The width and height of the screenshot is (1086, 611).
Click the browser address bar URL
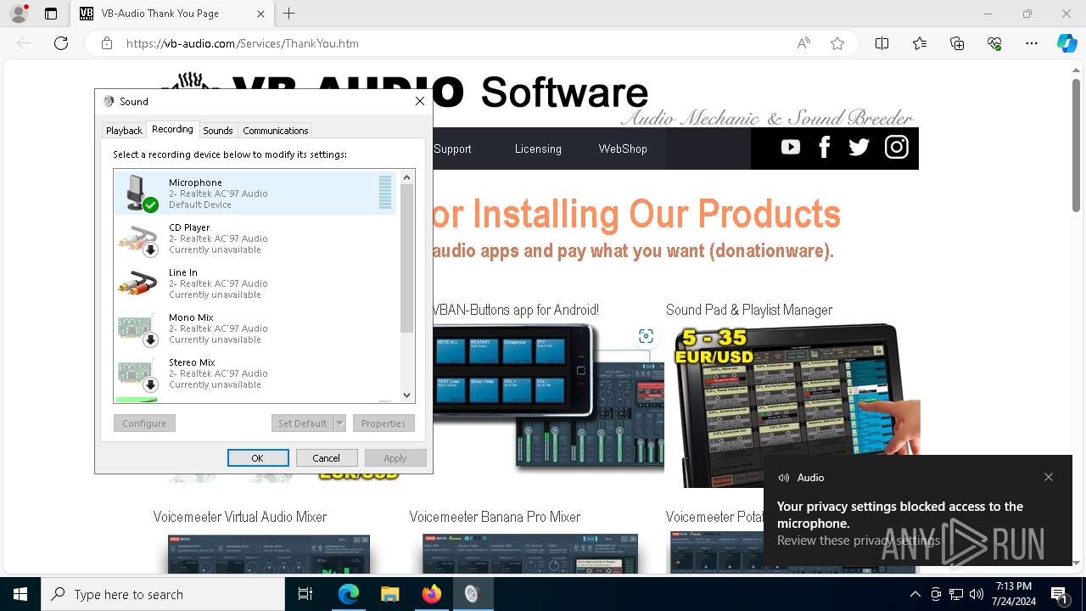tap(242, 43)
